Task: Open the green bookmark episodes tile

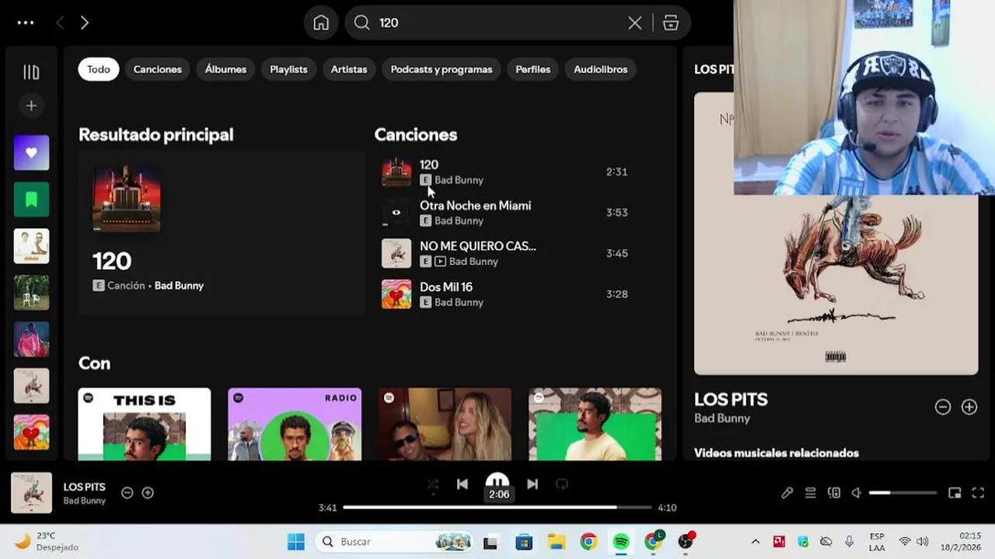Action: (x=31, y=200)
